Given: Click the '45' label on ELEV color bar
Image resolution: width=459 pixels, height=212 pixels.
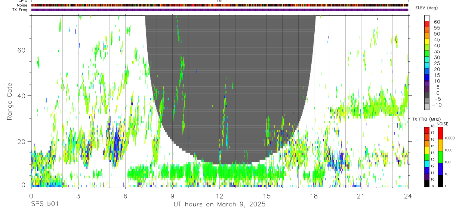Looking at the screenshot, I should [x=437, y=40].
